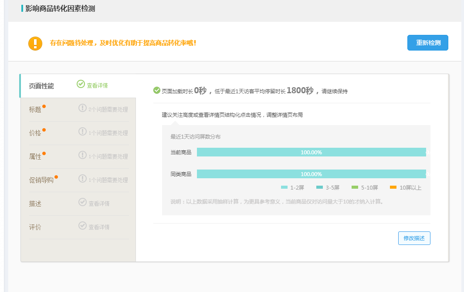The image size is (464, 292).
Task: Click the 修改描述 button
Action: 414,238
